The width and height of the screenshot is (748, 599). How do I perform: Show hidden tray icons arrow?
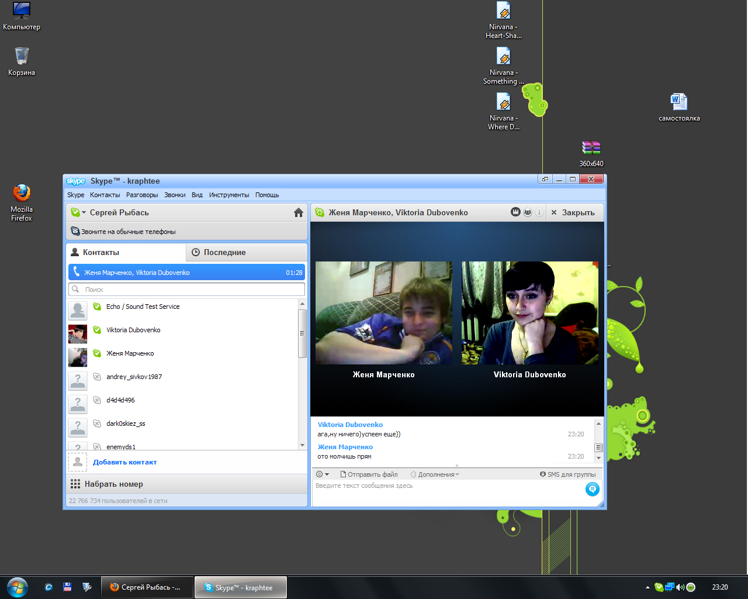pos(647,587)
